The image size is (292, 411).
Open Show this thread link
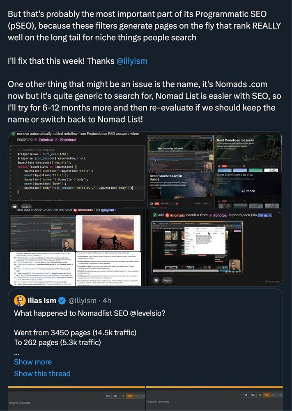(42, 374)
